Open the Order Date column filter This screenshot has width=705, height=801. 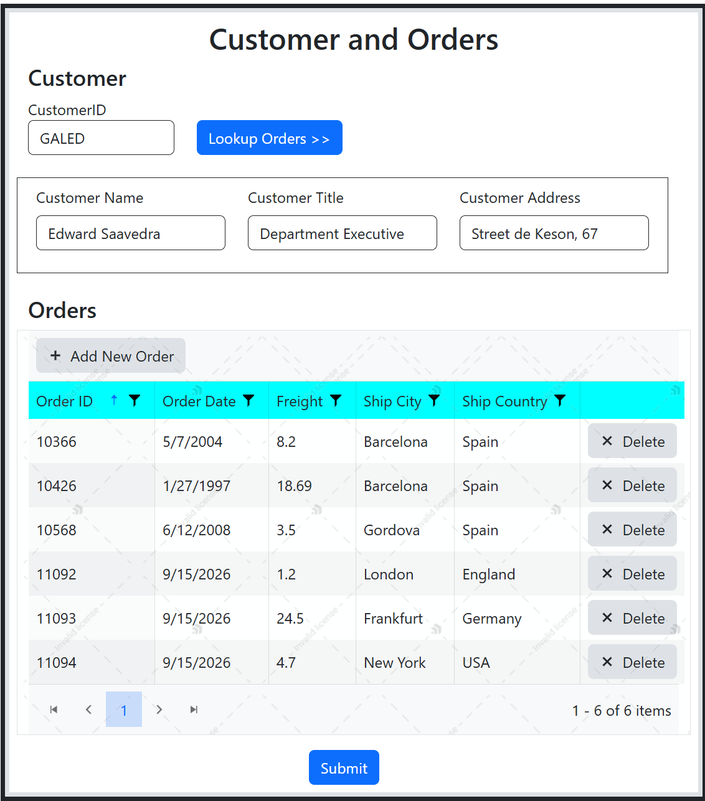(x=248, y=400)
